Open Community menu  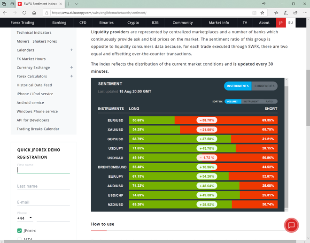[x=183, y=23]
